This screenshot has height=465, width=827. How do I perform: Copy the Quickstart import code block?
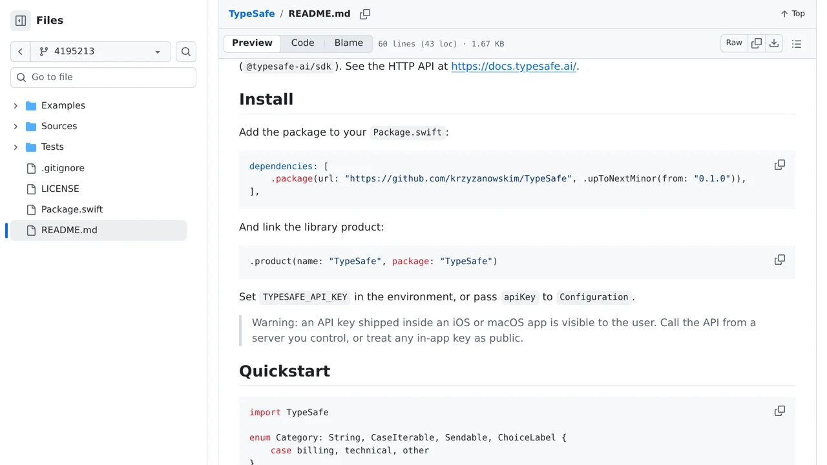pos(780,411)
